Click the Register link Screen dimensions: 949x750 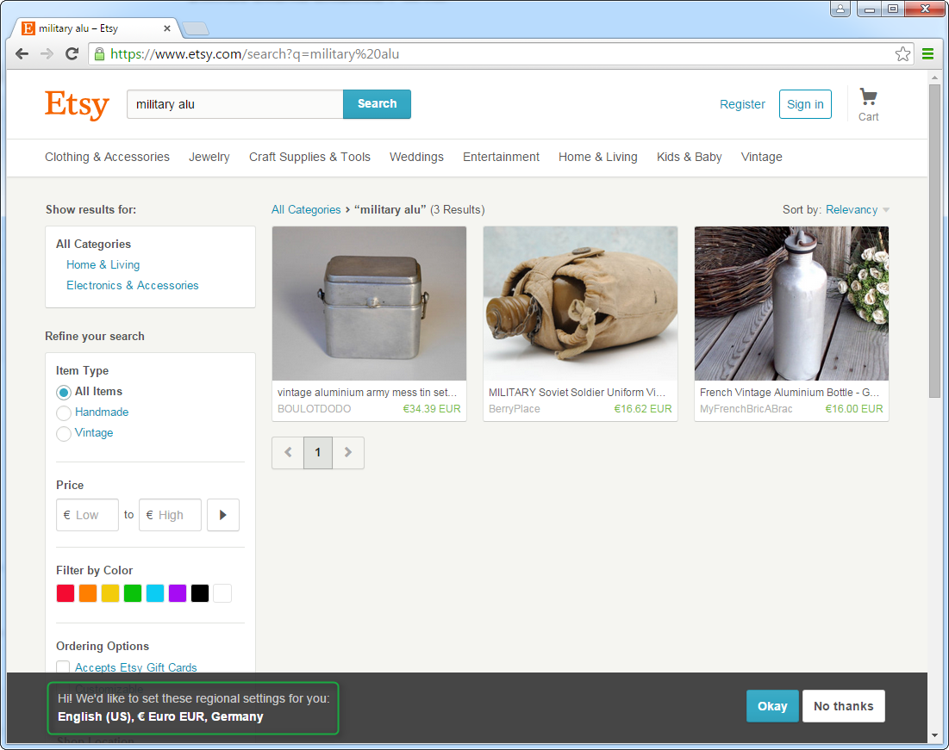pyautogui.click(x=742, y=104)
